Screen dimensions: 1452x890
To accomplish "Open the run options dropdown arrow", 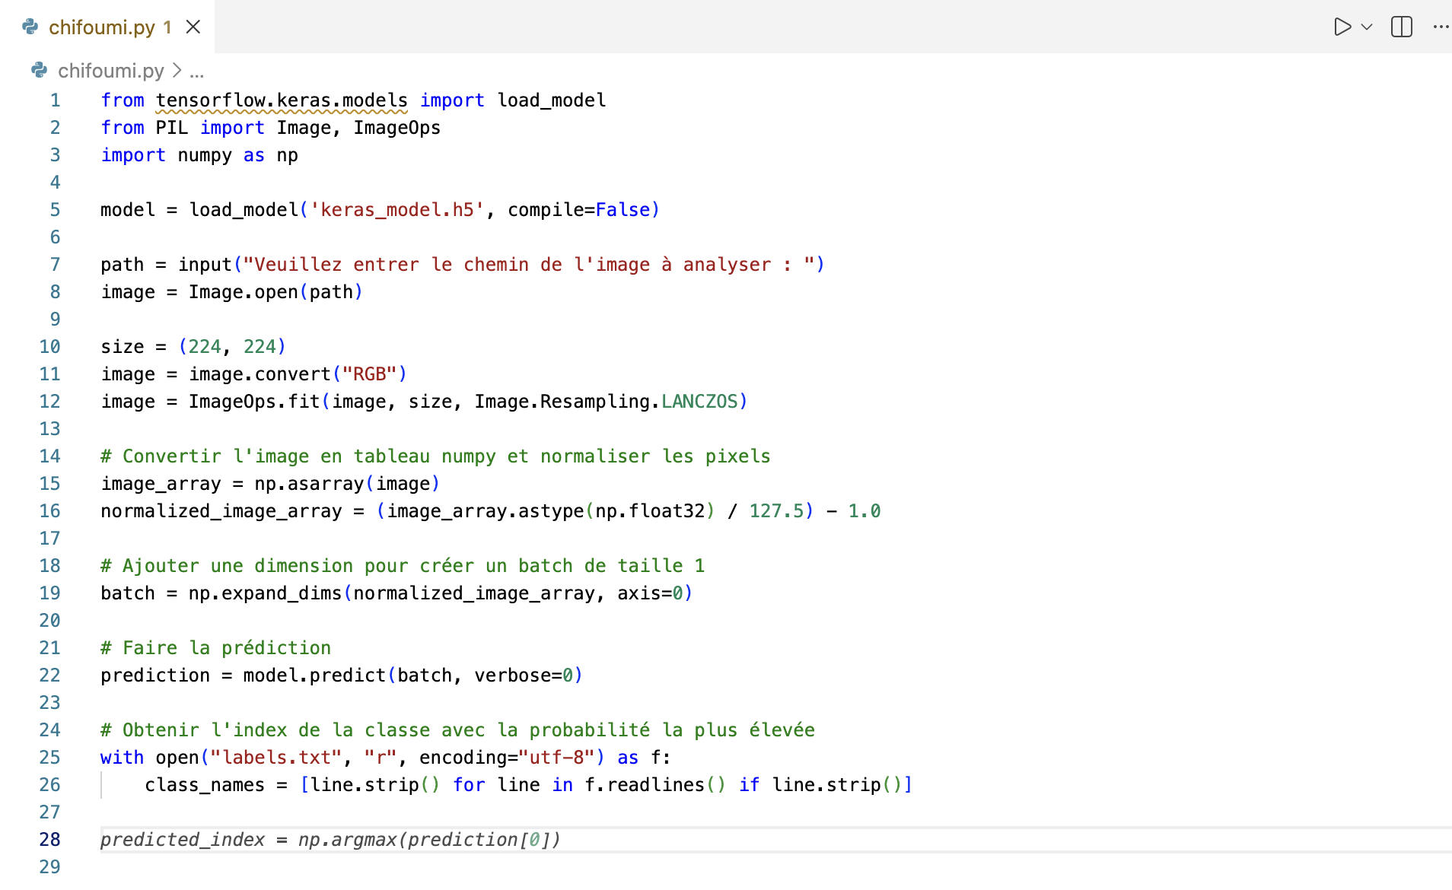I will [1367, 27].
